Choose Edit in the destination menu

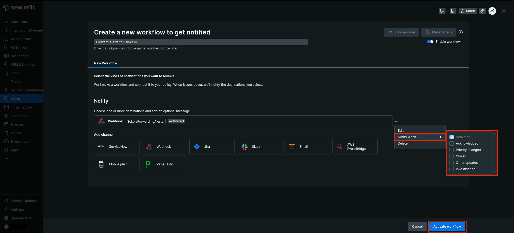[x=401, y=131]
